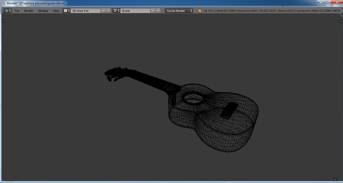
Task: Click the 'Verts:417,684' statistic
Action: point(225,11)
